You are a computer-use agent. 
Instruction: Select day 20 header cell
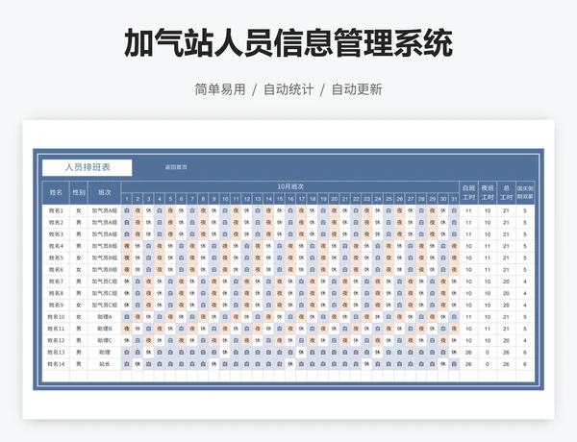(x=334, y=199)
